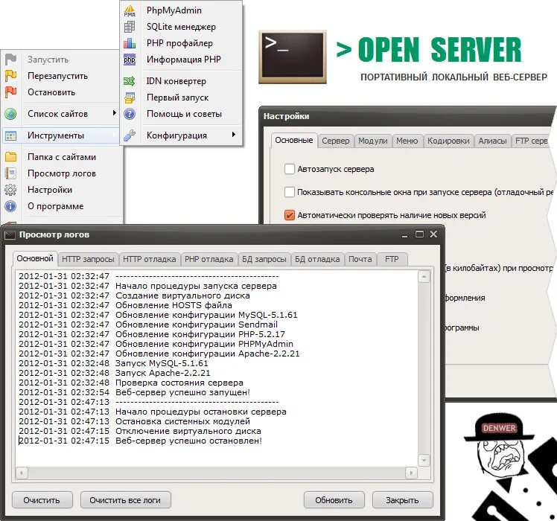The image size is (557, 521).
Task: Switch to Сервер tab in Настройки window
Action: pyautogui.click(x=336, y=141)
